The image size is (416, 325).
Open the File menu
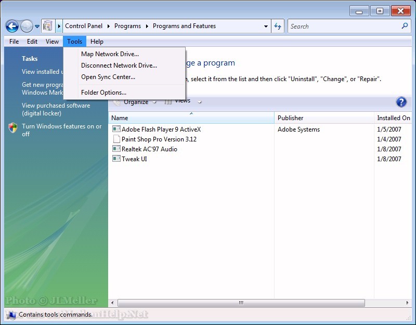click(14, 42)
